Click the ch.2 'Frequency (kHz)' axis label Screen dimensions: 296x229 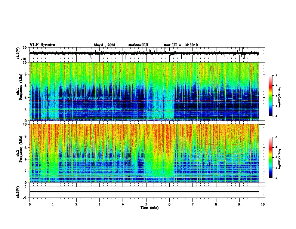pos(21,149)
